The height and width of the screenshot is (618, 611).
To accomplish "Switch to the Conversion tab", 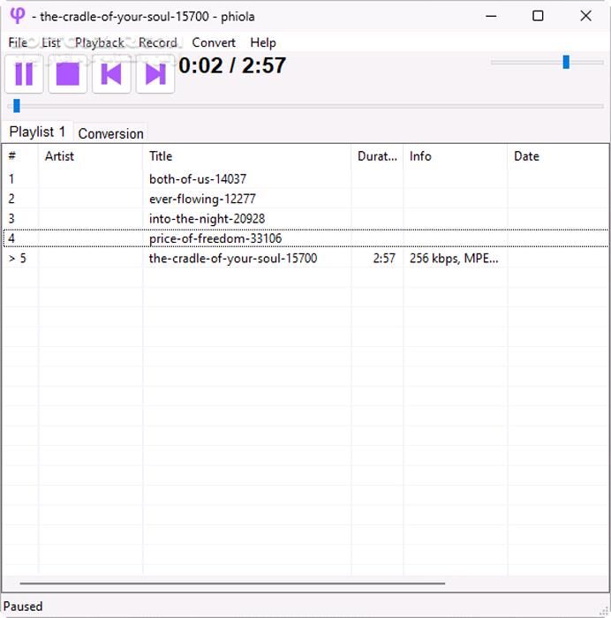I will tap(110, 133).
